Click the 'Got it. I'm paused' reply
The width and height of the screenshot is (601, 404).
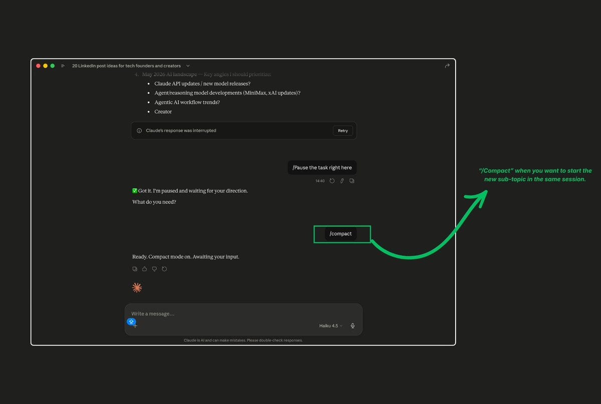click(x=190, y=191)
